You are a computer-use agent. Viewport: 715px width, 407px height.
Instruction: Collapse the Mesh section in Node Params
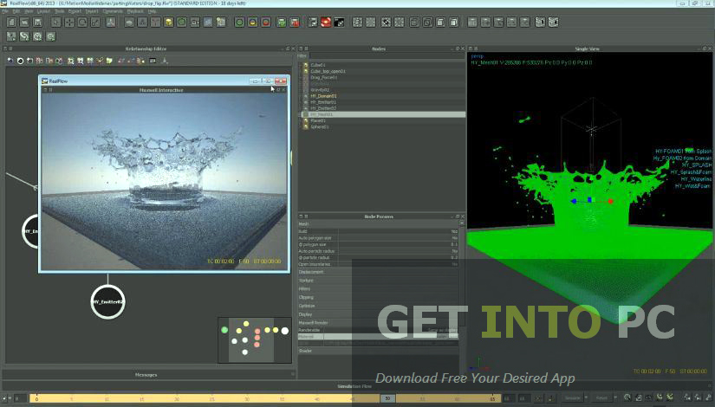(x=378, y=223)
